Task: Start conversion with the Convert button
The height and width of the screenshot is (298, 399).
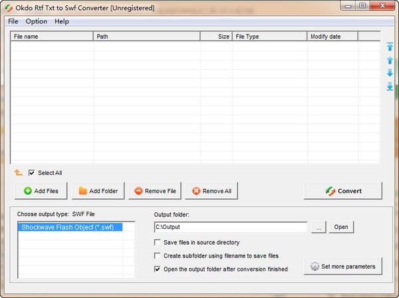Action: point(343,191)
